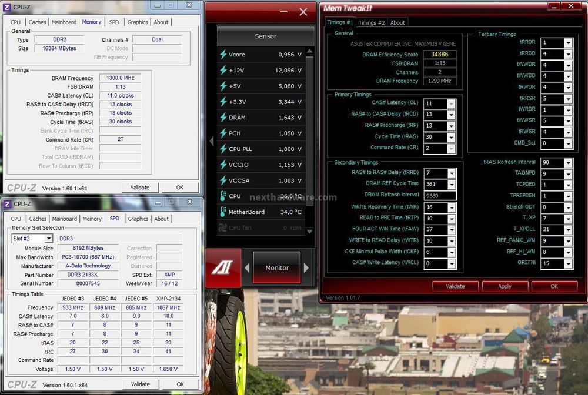Click the Sensor header in AI Suite
Screen dimensions: 588x395
pos(266,36)
